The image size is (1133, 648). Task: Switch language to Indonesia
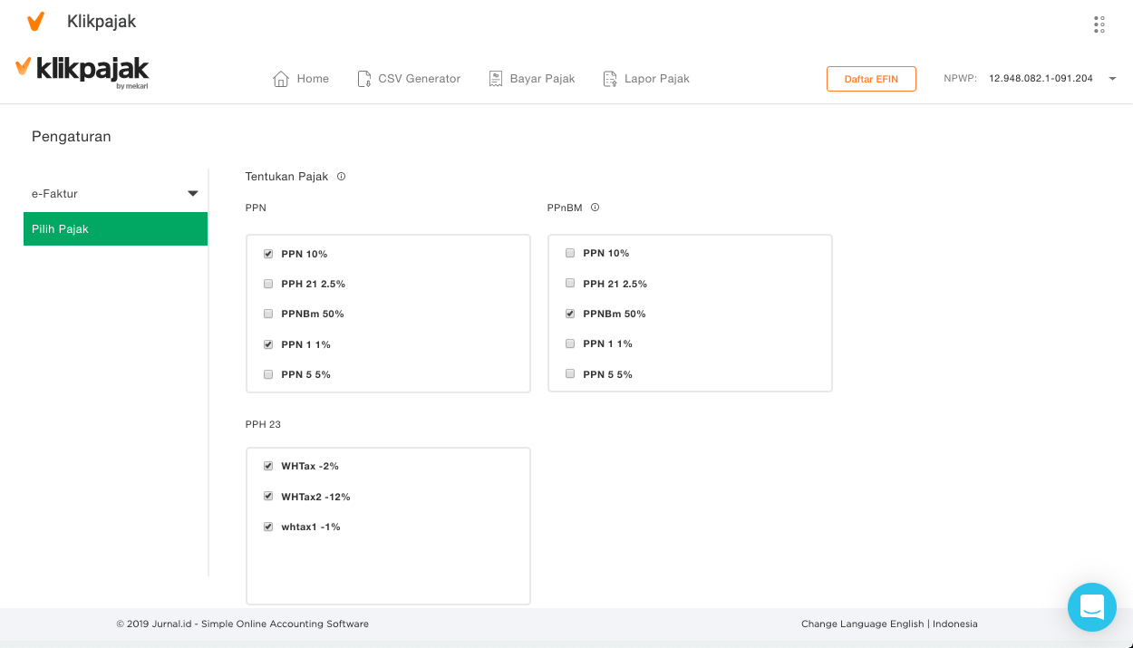[955, 624]
